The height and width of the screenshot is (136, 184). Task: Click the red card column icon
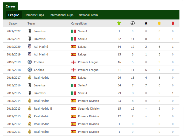pyautogui.click(x=173, y=23)
